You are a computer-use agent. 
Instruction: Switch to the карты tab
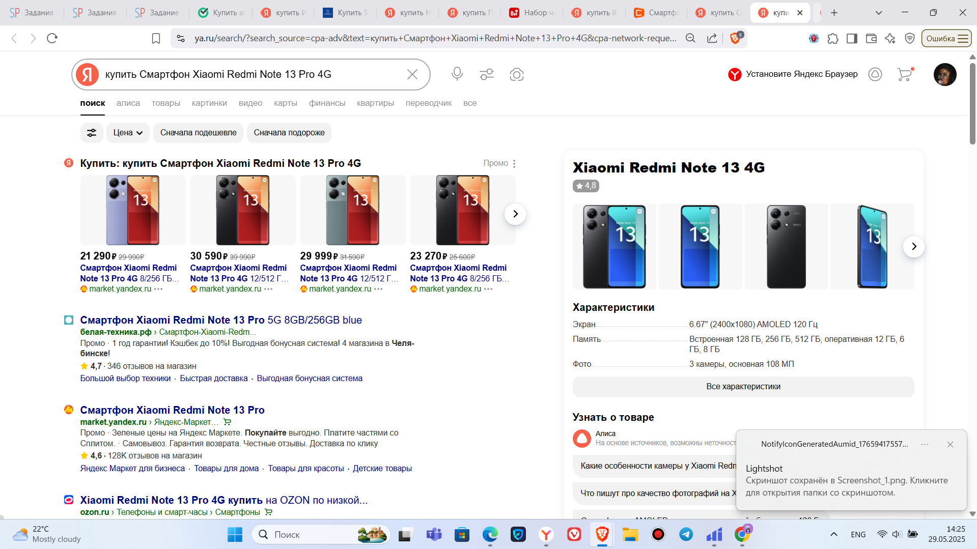coord(286,103)
